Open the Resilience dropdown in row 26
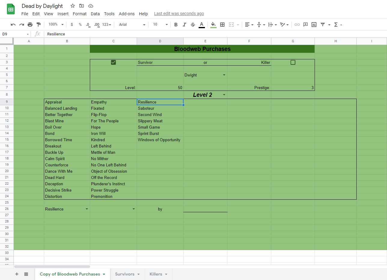387x280 pixels. click(x=87, y=209)
